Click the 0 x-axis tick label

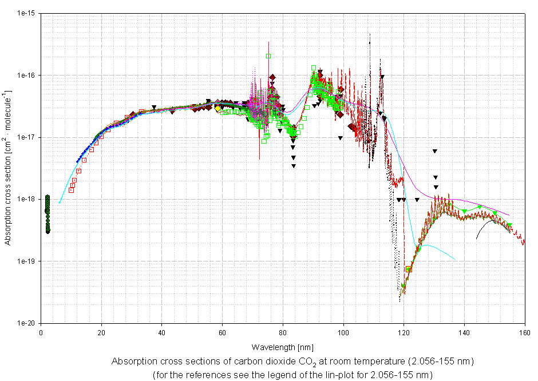point(41,332)
